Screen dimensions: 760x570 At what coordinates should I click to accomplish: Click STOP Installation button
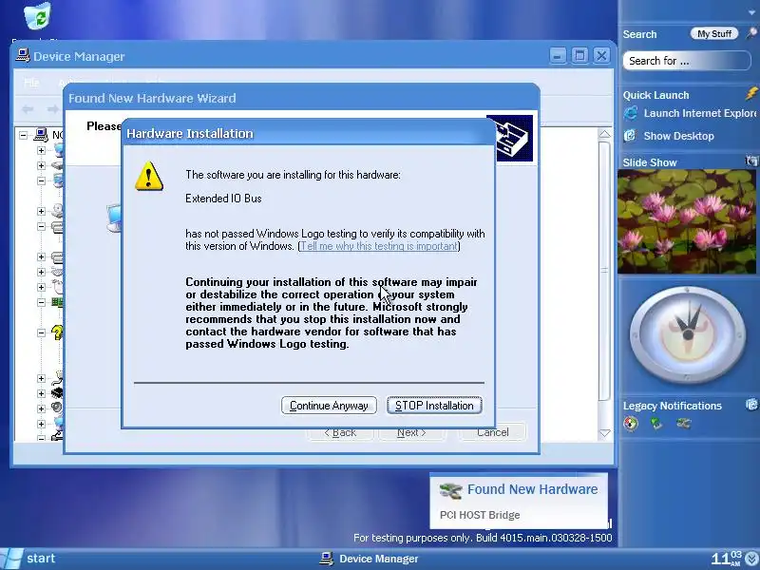coord(434,406)
